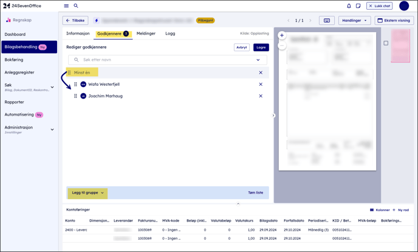Go to next document page arrow

coord(310,21)
